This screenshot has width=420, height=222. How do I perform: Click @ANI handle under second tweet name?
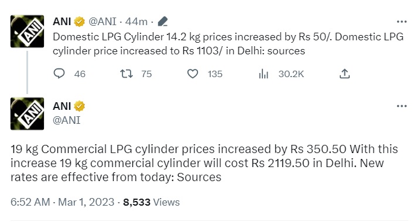coord(66,120)
